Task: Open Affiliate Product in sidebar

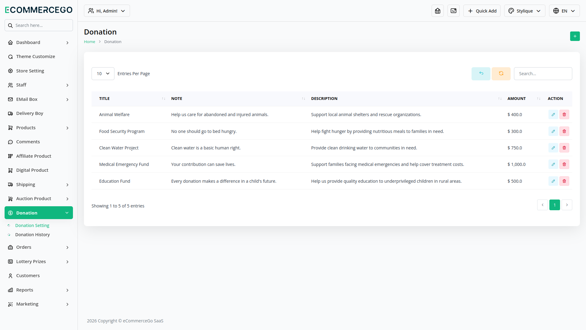Action: [x=39, y=156]
